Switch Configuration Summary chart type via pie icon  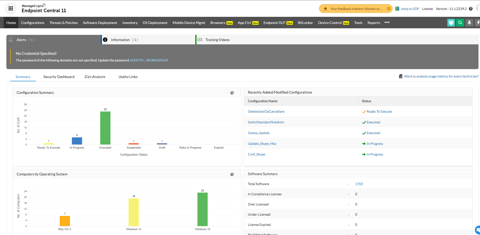click(x=232, y=93)
